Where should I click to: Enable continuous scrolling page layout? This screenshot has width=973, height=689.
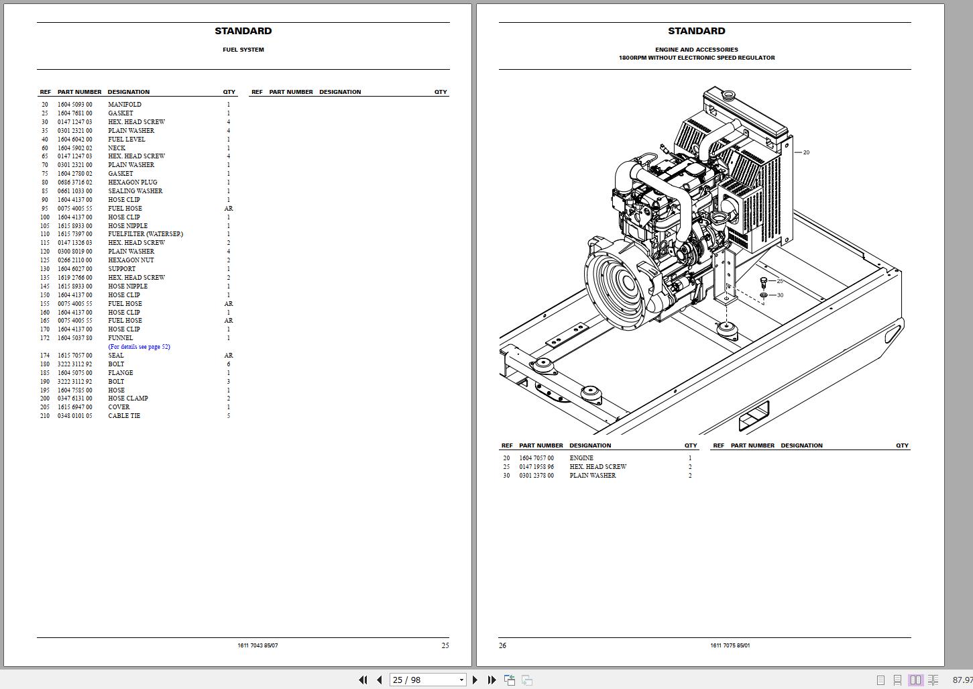click(897, 680)
